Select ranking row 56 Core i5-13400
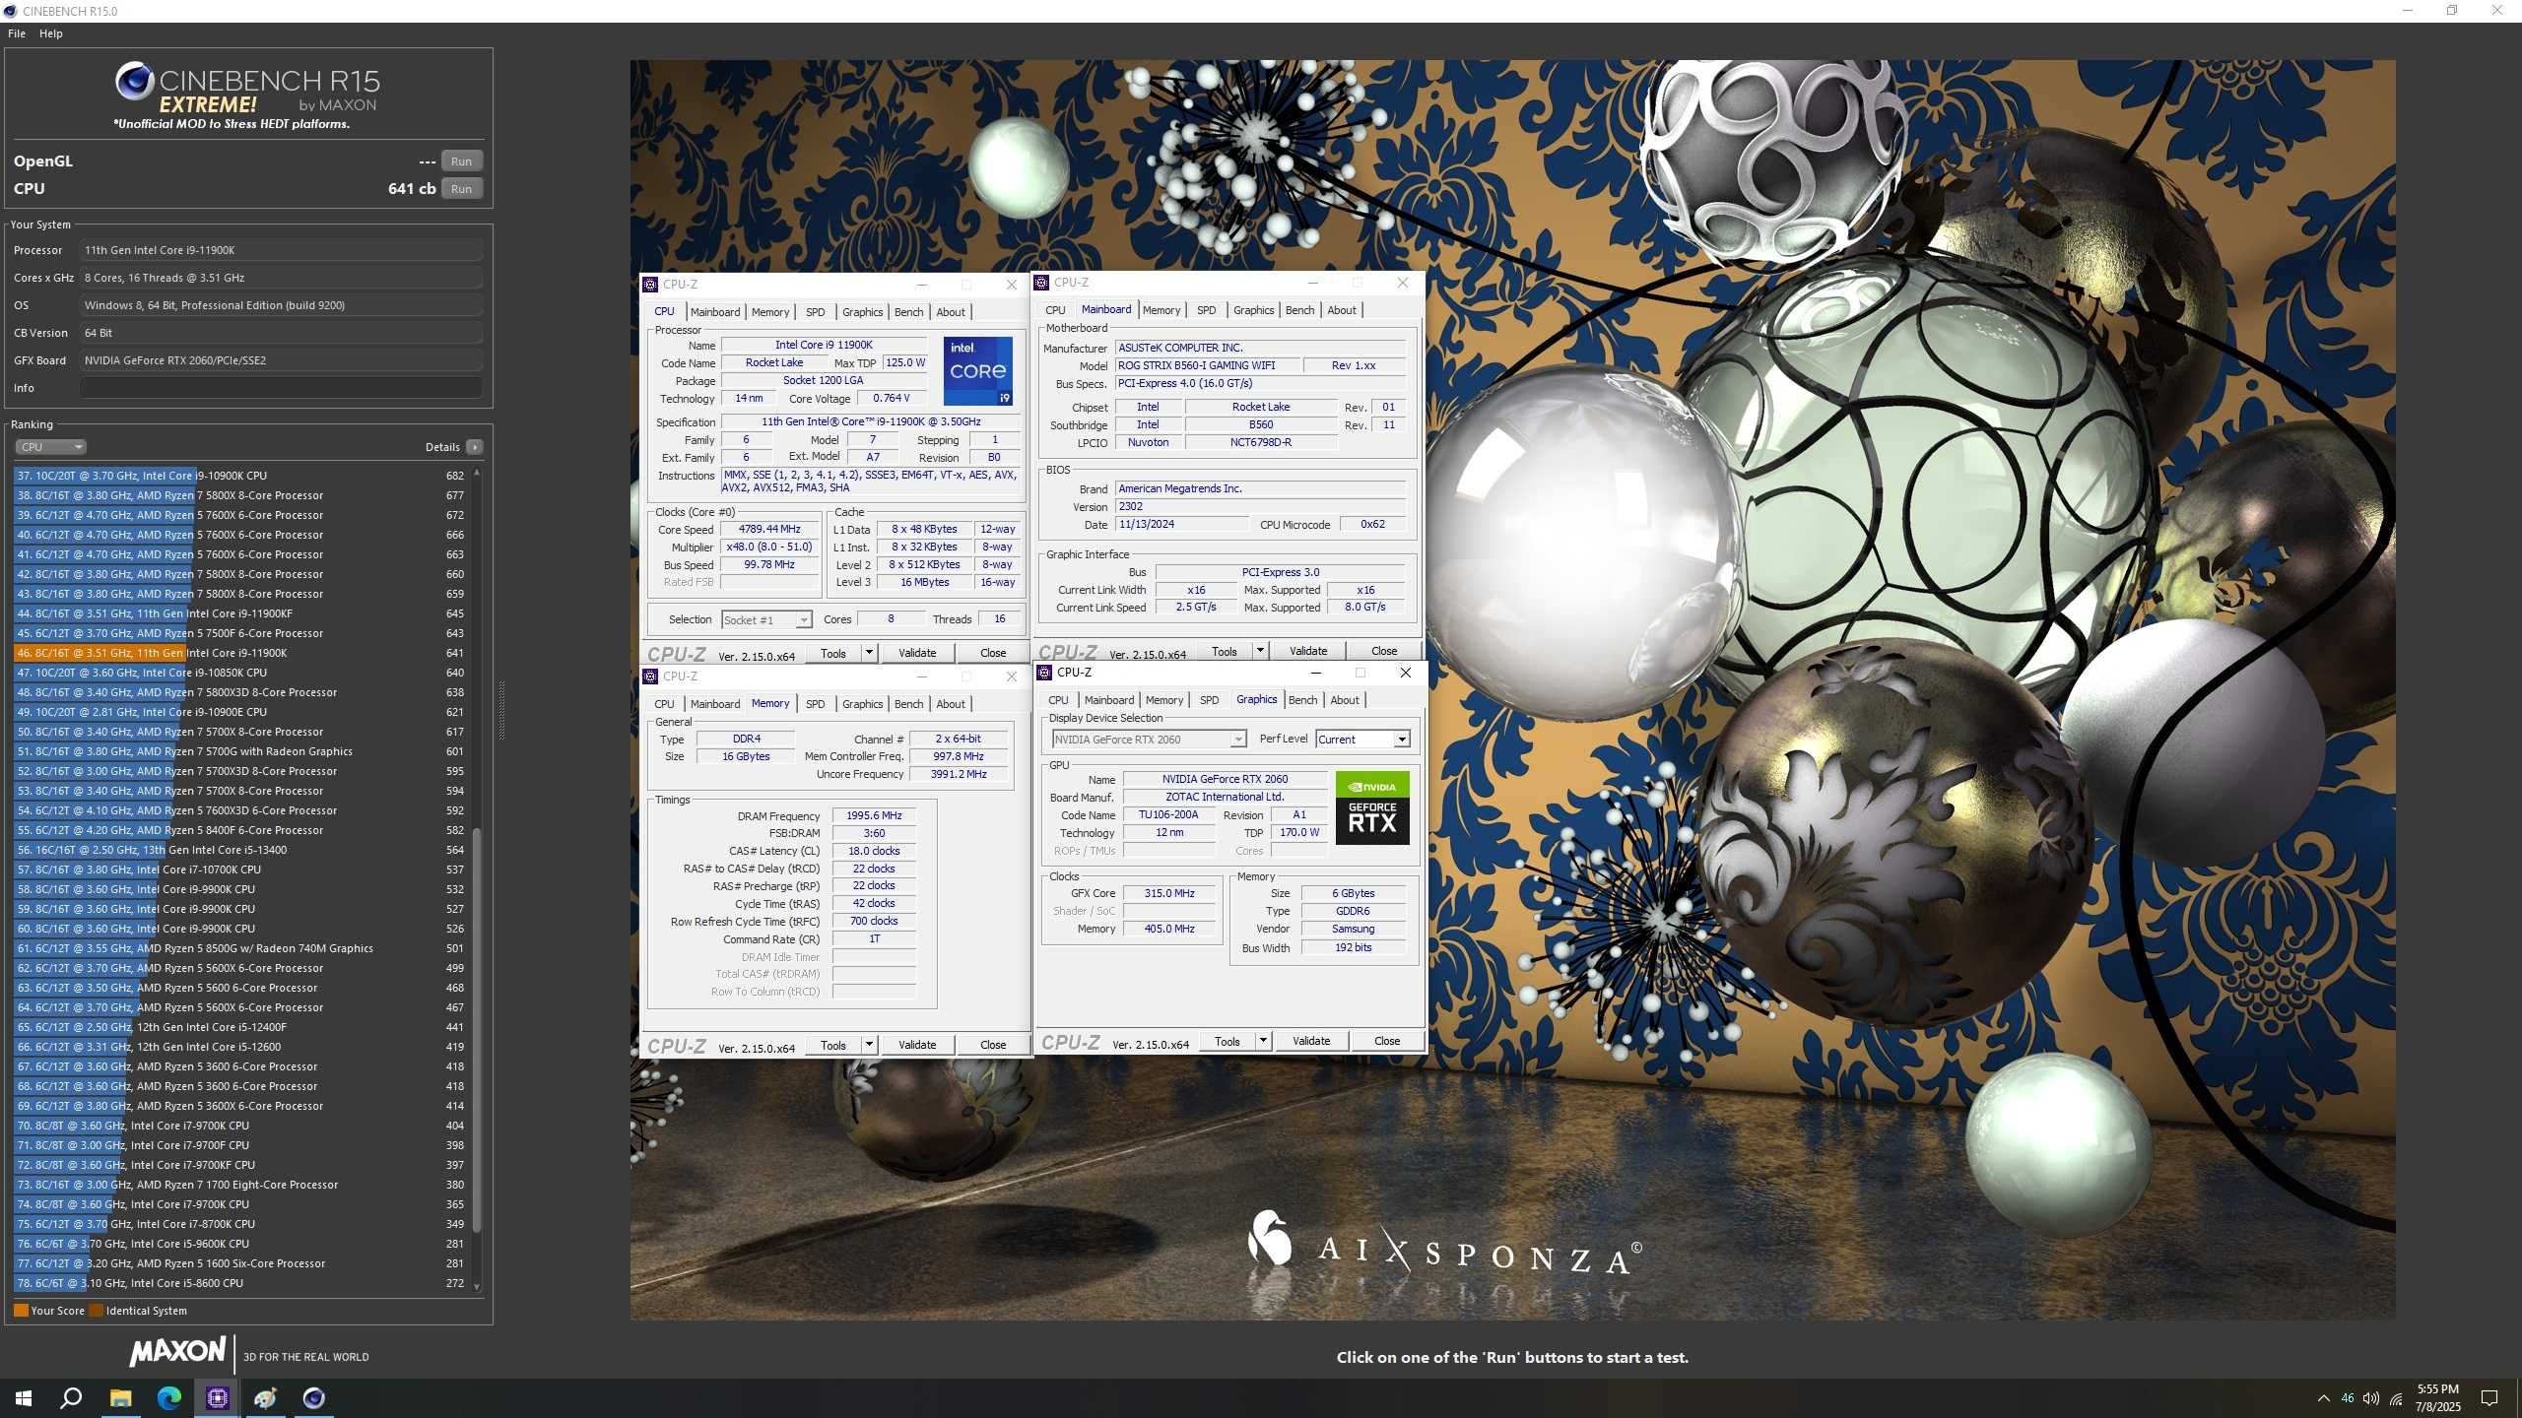The width and height of the screenshot is (2522, 1418). [x=240, y=850]
